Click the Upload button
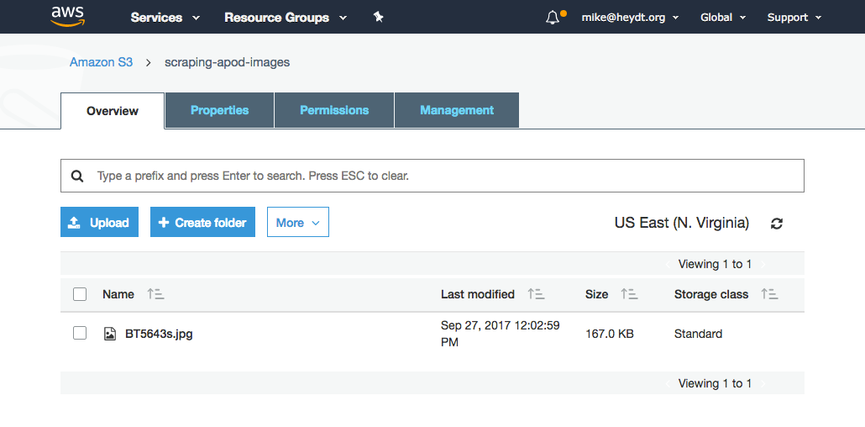 99,222
